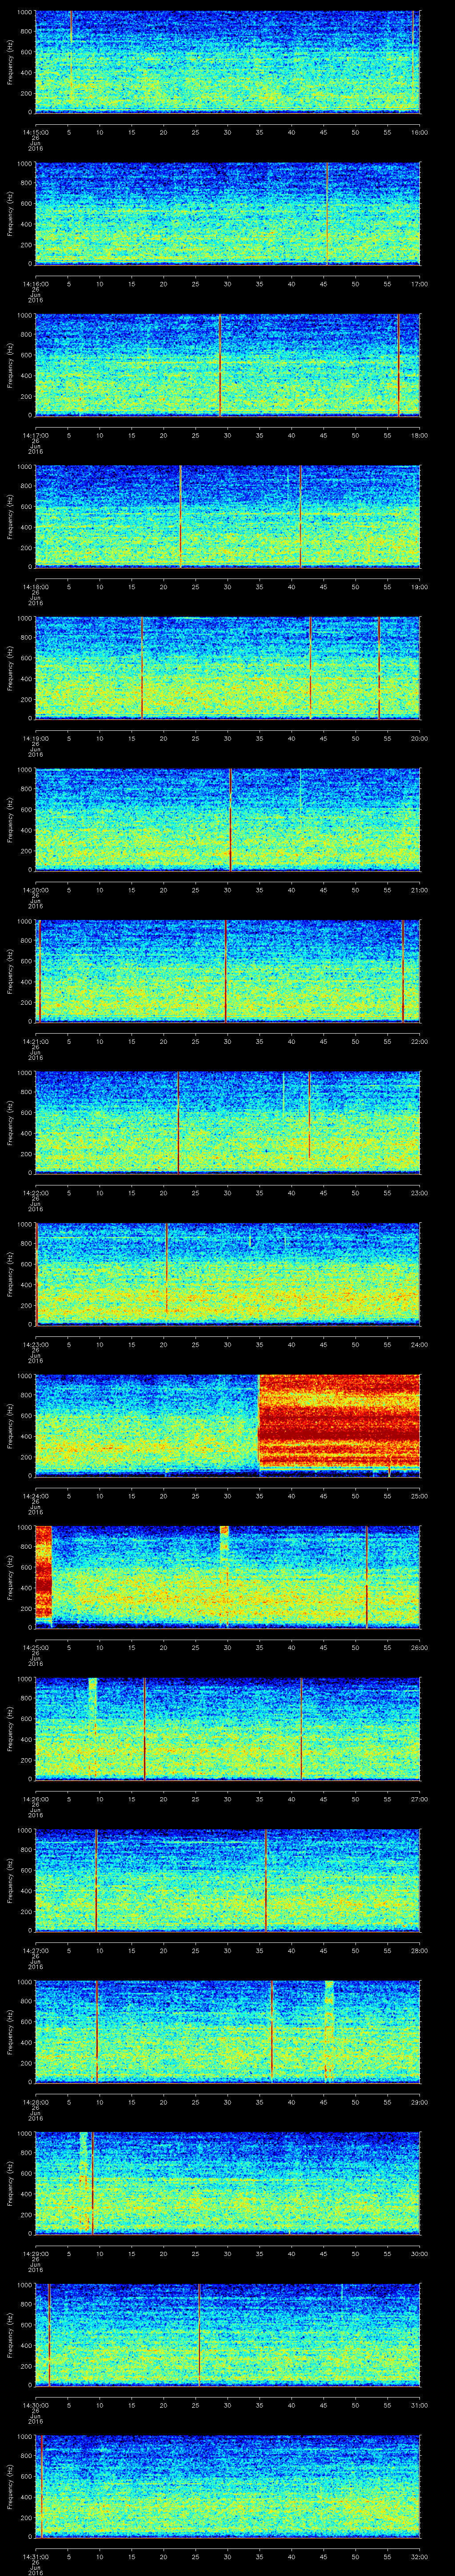Select the spectrogram panel starting at 14:20:00

228,819
